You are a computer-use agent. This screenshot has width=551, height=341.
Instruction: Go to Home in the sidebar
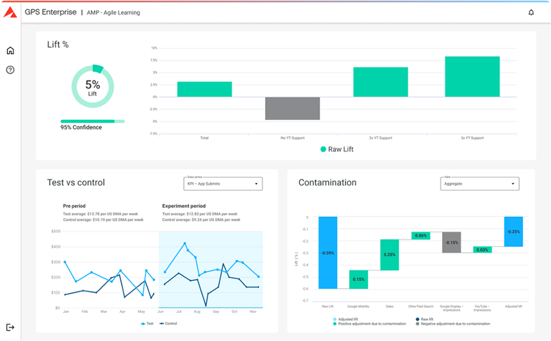[10, 51]
